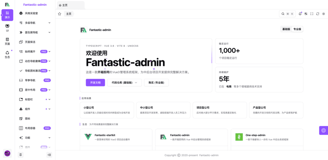
Task: Open the 代码仓库 (基础版) dropdown
Action: click(124, 82)
